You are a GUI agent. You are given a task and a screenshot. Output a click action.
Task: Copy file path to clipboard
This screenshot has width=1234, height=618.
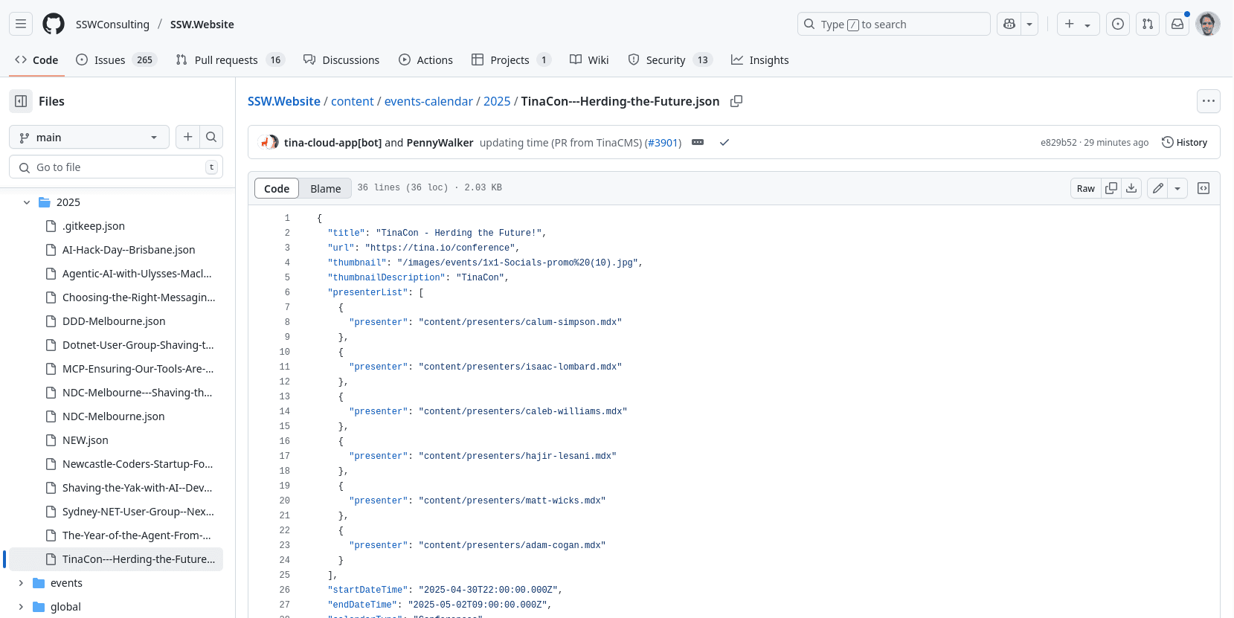tap(736, 101)
